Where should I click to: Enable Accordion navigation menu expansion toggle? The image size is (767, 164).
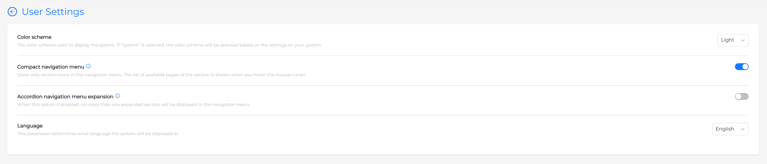(741, 96)
